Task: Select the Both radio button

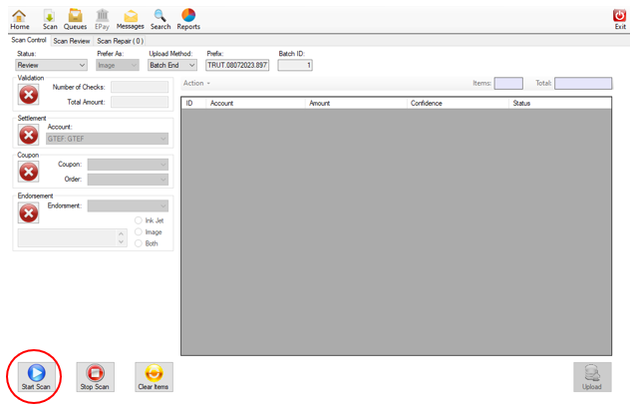Action: [x=139, y=243]
